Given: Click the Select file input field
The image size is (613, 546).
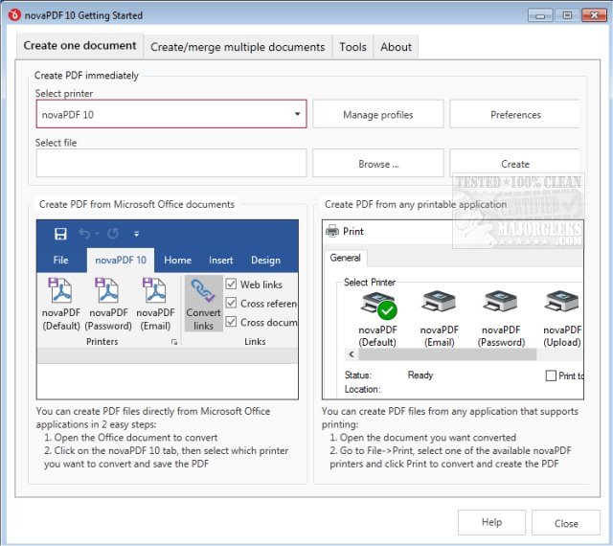Looking at the screenshot, I should click(x=171, y=164).
